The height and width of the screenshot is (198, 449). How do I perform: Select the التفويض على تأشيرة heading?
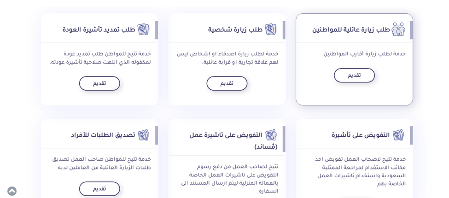pyautogui.click(x=361, y=135)
